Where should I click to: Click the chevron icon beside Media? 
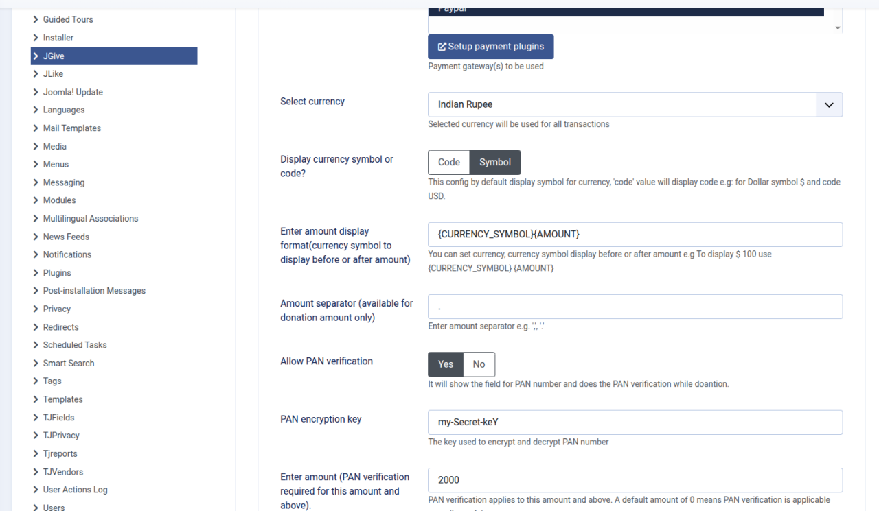(x=36, y=146)
